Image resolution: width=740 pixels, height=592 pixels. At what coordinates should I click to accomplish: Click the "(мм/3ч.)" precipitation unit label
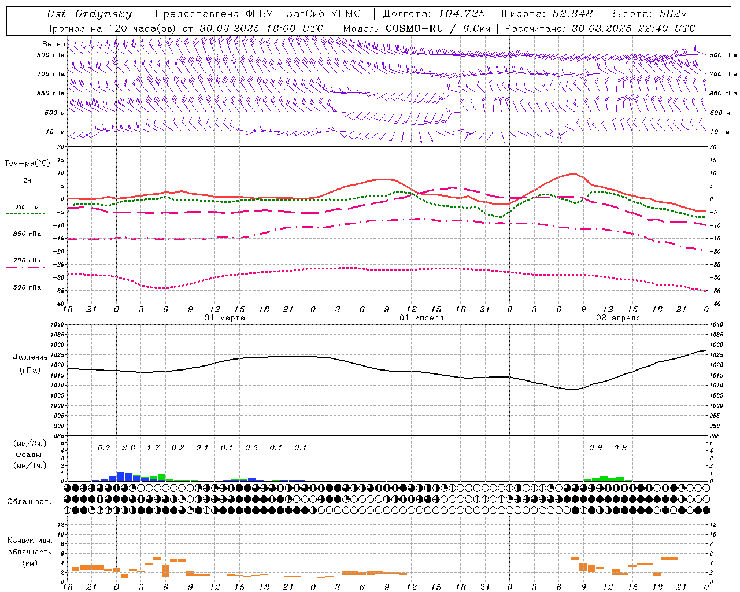(x=29, y=444)
